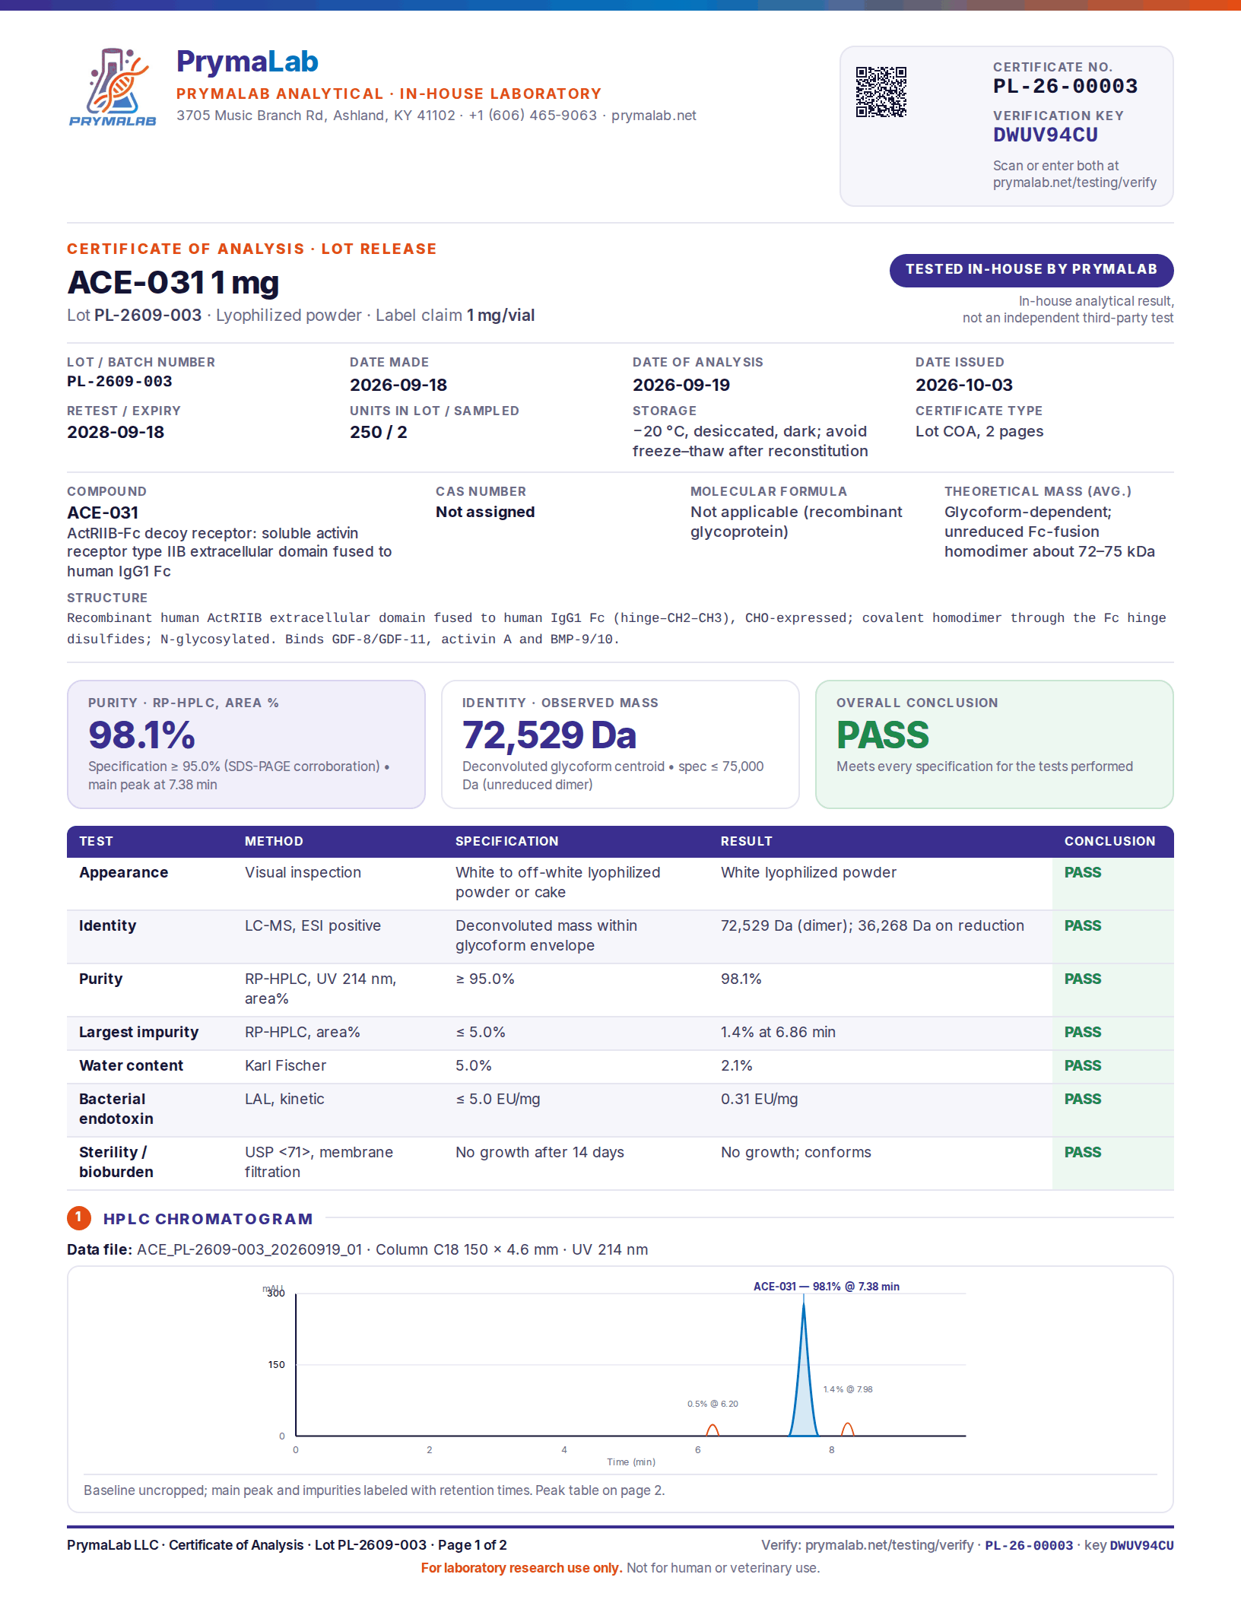The width and height of the screenshot is (1241, 1606).
Task: Click the main peak label 'ACE-031 — 98.1% @ 7.38 min'
Action: tap(827, 1287)
